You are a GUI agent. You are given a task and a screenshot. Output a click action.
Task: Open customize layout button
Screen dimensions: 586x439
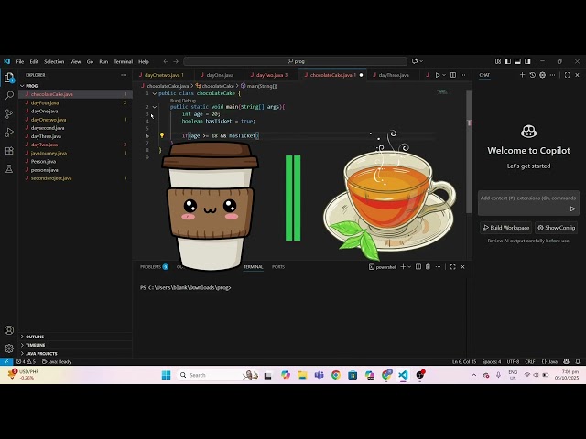[x=498, y=61]
